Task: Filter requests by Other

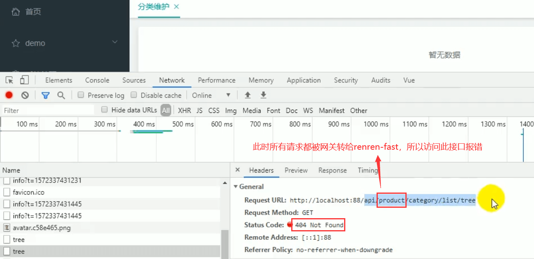Action: tap(359, 110)
